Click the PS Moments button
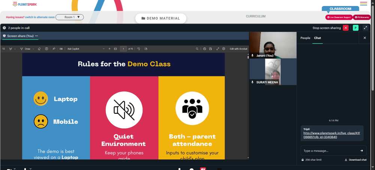The width and height of the screenshot is (375, 170). (x=362, y=17)
